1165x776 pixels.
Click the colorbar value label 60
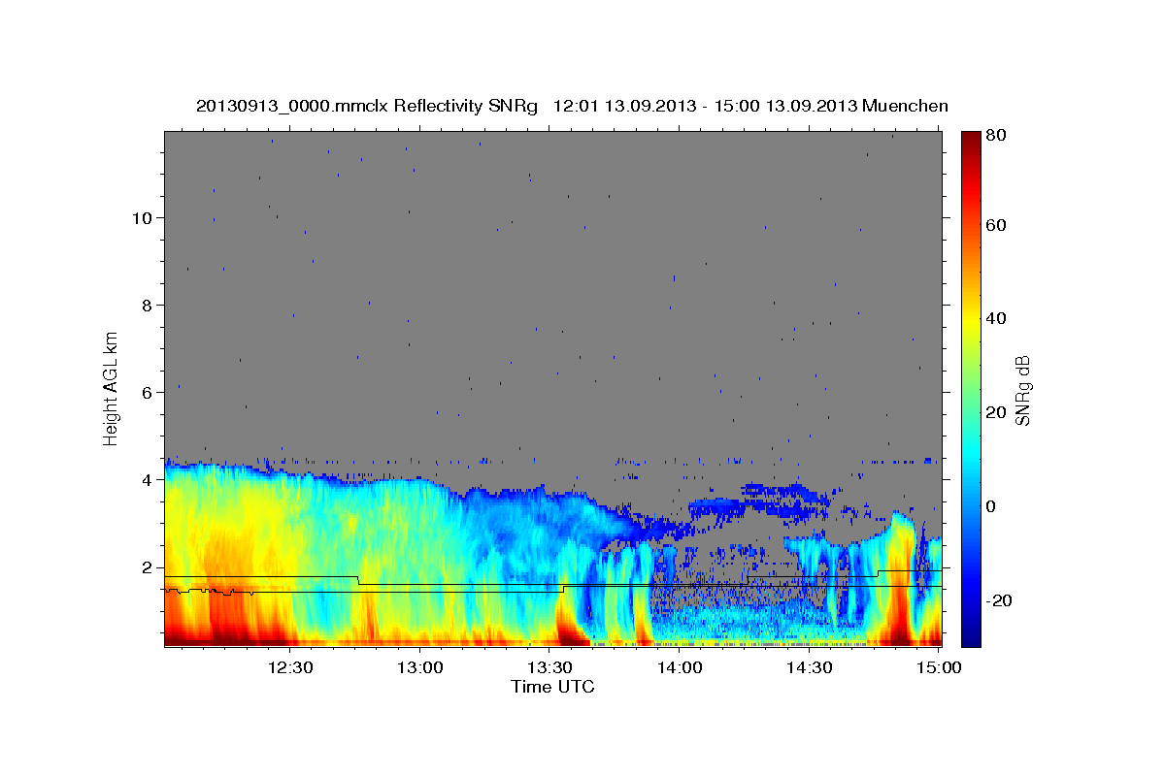(994, 225)
